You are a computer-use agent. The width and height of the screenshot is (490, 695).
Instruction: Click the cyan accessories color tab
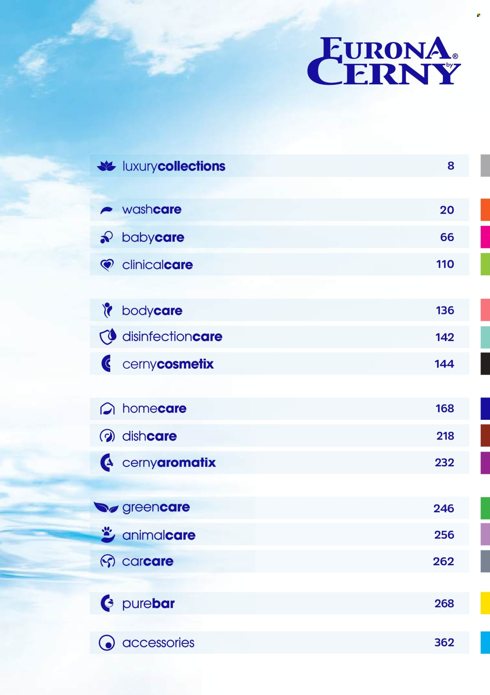485,642
